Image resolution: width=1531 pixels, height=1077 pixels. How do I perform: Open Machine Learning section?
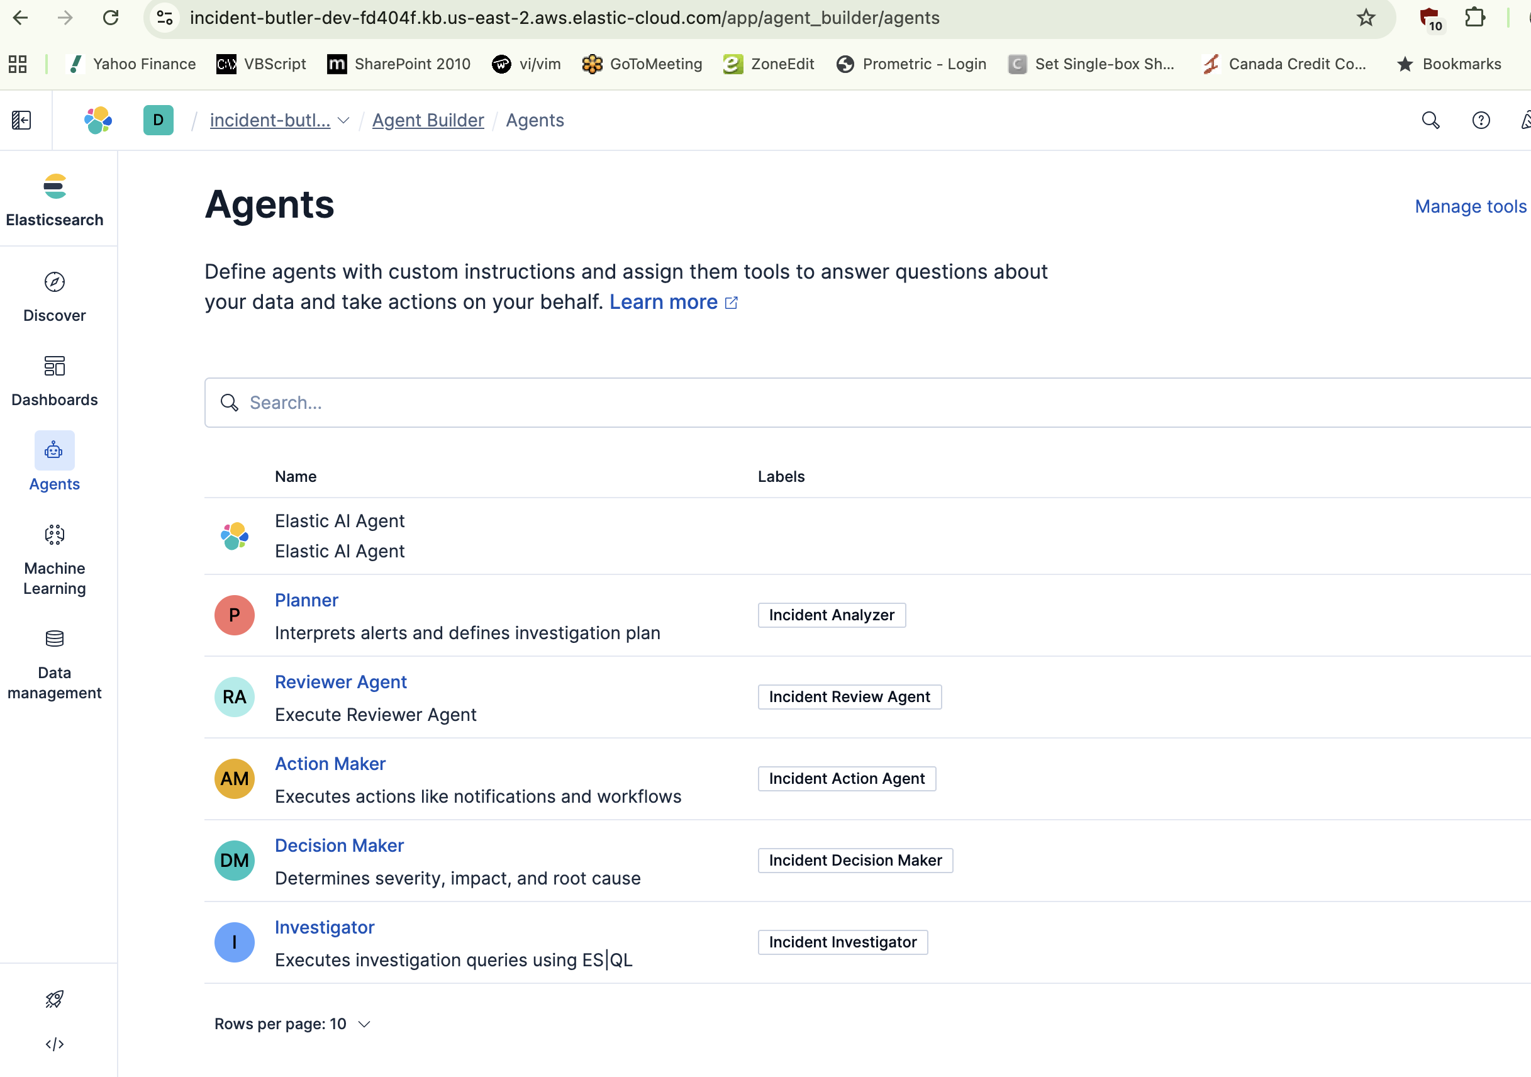[54, 559]
